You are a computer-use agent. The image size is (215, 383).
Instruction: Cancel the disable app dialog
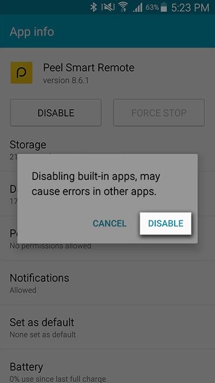[110, 224]
